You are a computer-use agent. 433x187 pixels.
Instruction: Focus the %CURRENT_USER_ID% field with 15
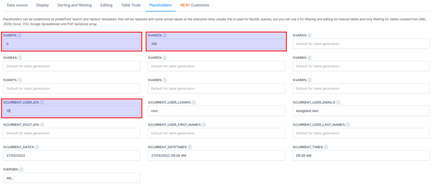pyautogui.click(x=72, y=111)
